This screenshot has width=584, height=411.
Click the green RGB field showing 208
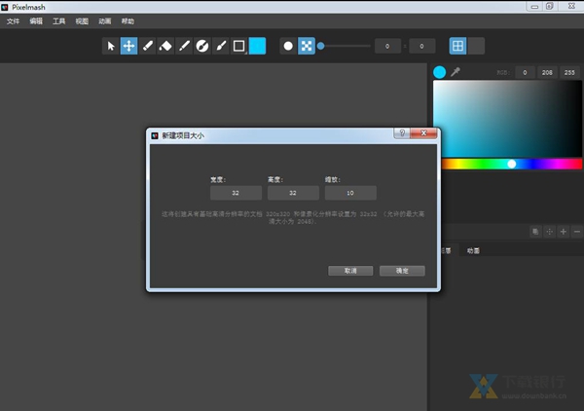[547, 73]
